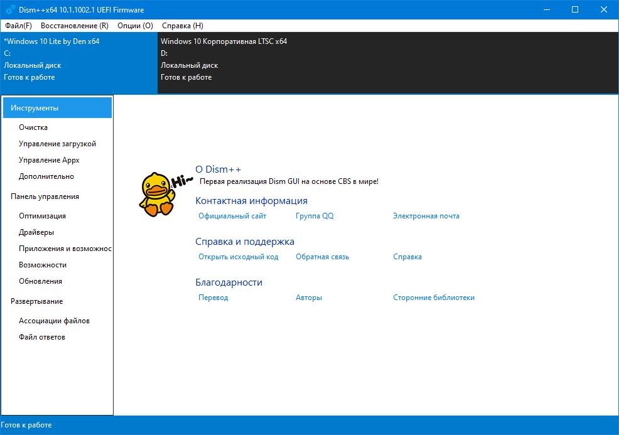Click the Dism++ gear icon in title bar
619x435 pixels.
tap(9, 9)
